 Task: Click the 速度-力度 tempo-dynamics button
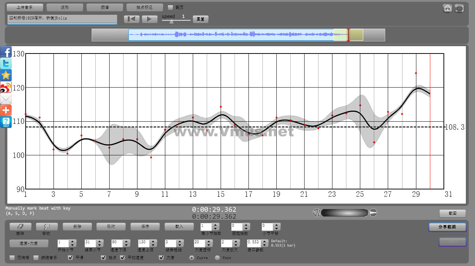coord(29,243)
